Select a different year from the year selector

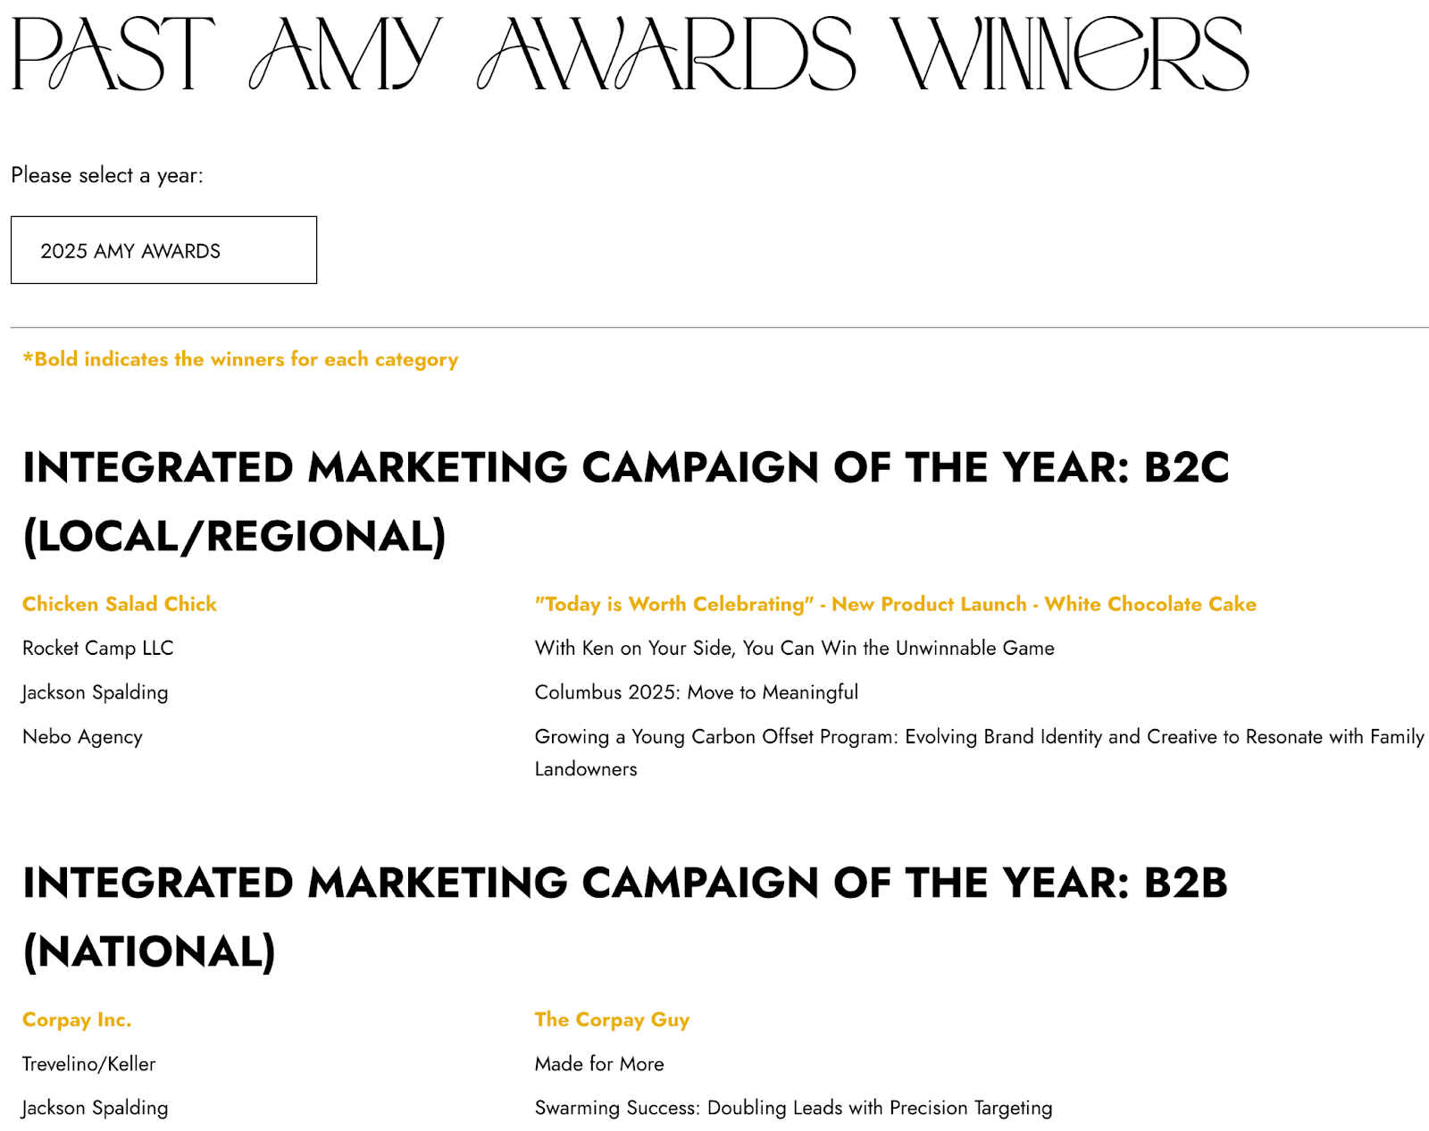[163, 250]
